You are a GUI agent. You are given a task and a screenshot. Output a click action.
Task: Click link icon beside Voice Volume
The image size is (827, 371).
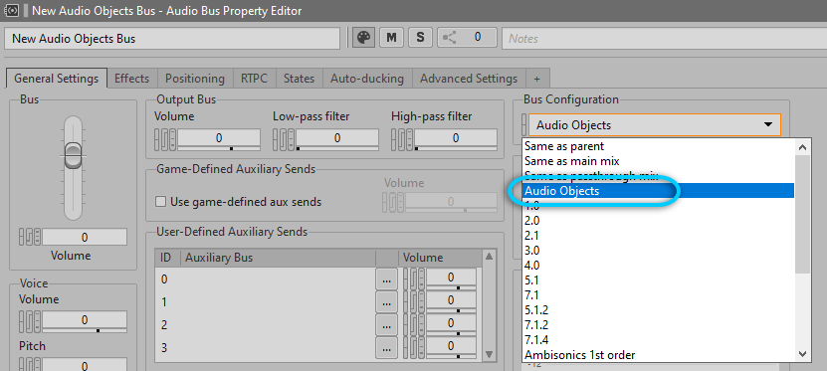click(x=30, y=321)
